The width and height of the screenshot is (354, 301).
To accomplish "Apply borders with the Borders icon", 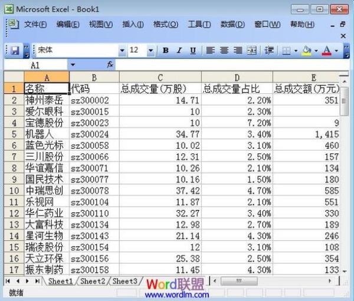I will [286, 51].
